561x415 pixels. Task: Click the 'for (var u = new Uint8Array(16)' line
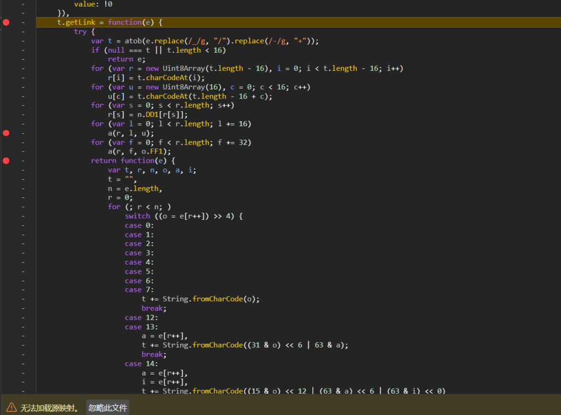pyautogui.click(x=201, y=87)
